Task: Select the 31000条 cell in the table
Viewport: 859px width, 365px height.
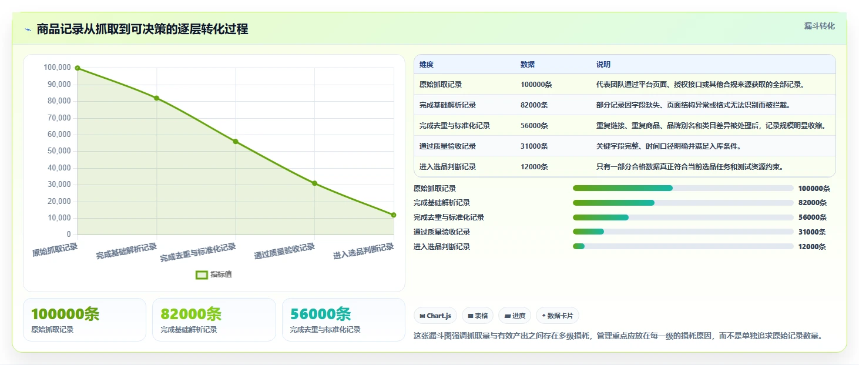Action: [x=534, y=146]
